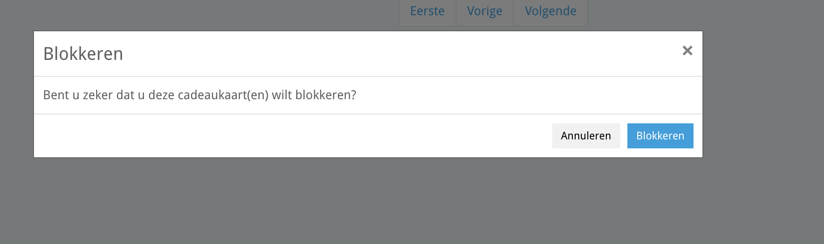Close the Blokkeren dialog with the X icon
Screen dimensions: 824x244
(687, 50)
